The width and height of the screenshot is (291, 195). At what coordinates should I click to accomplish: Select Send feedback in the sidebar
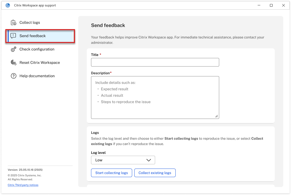pyautogui.click(x=41, y=36)
